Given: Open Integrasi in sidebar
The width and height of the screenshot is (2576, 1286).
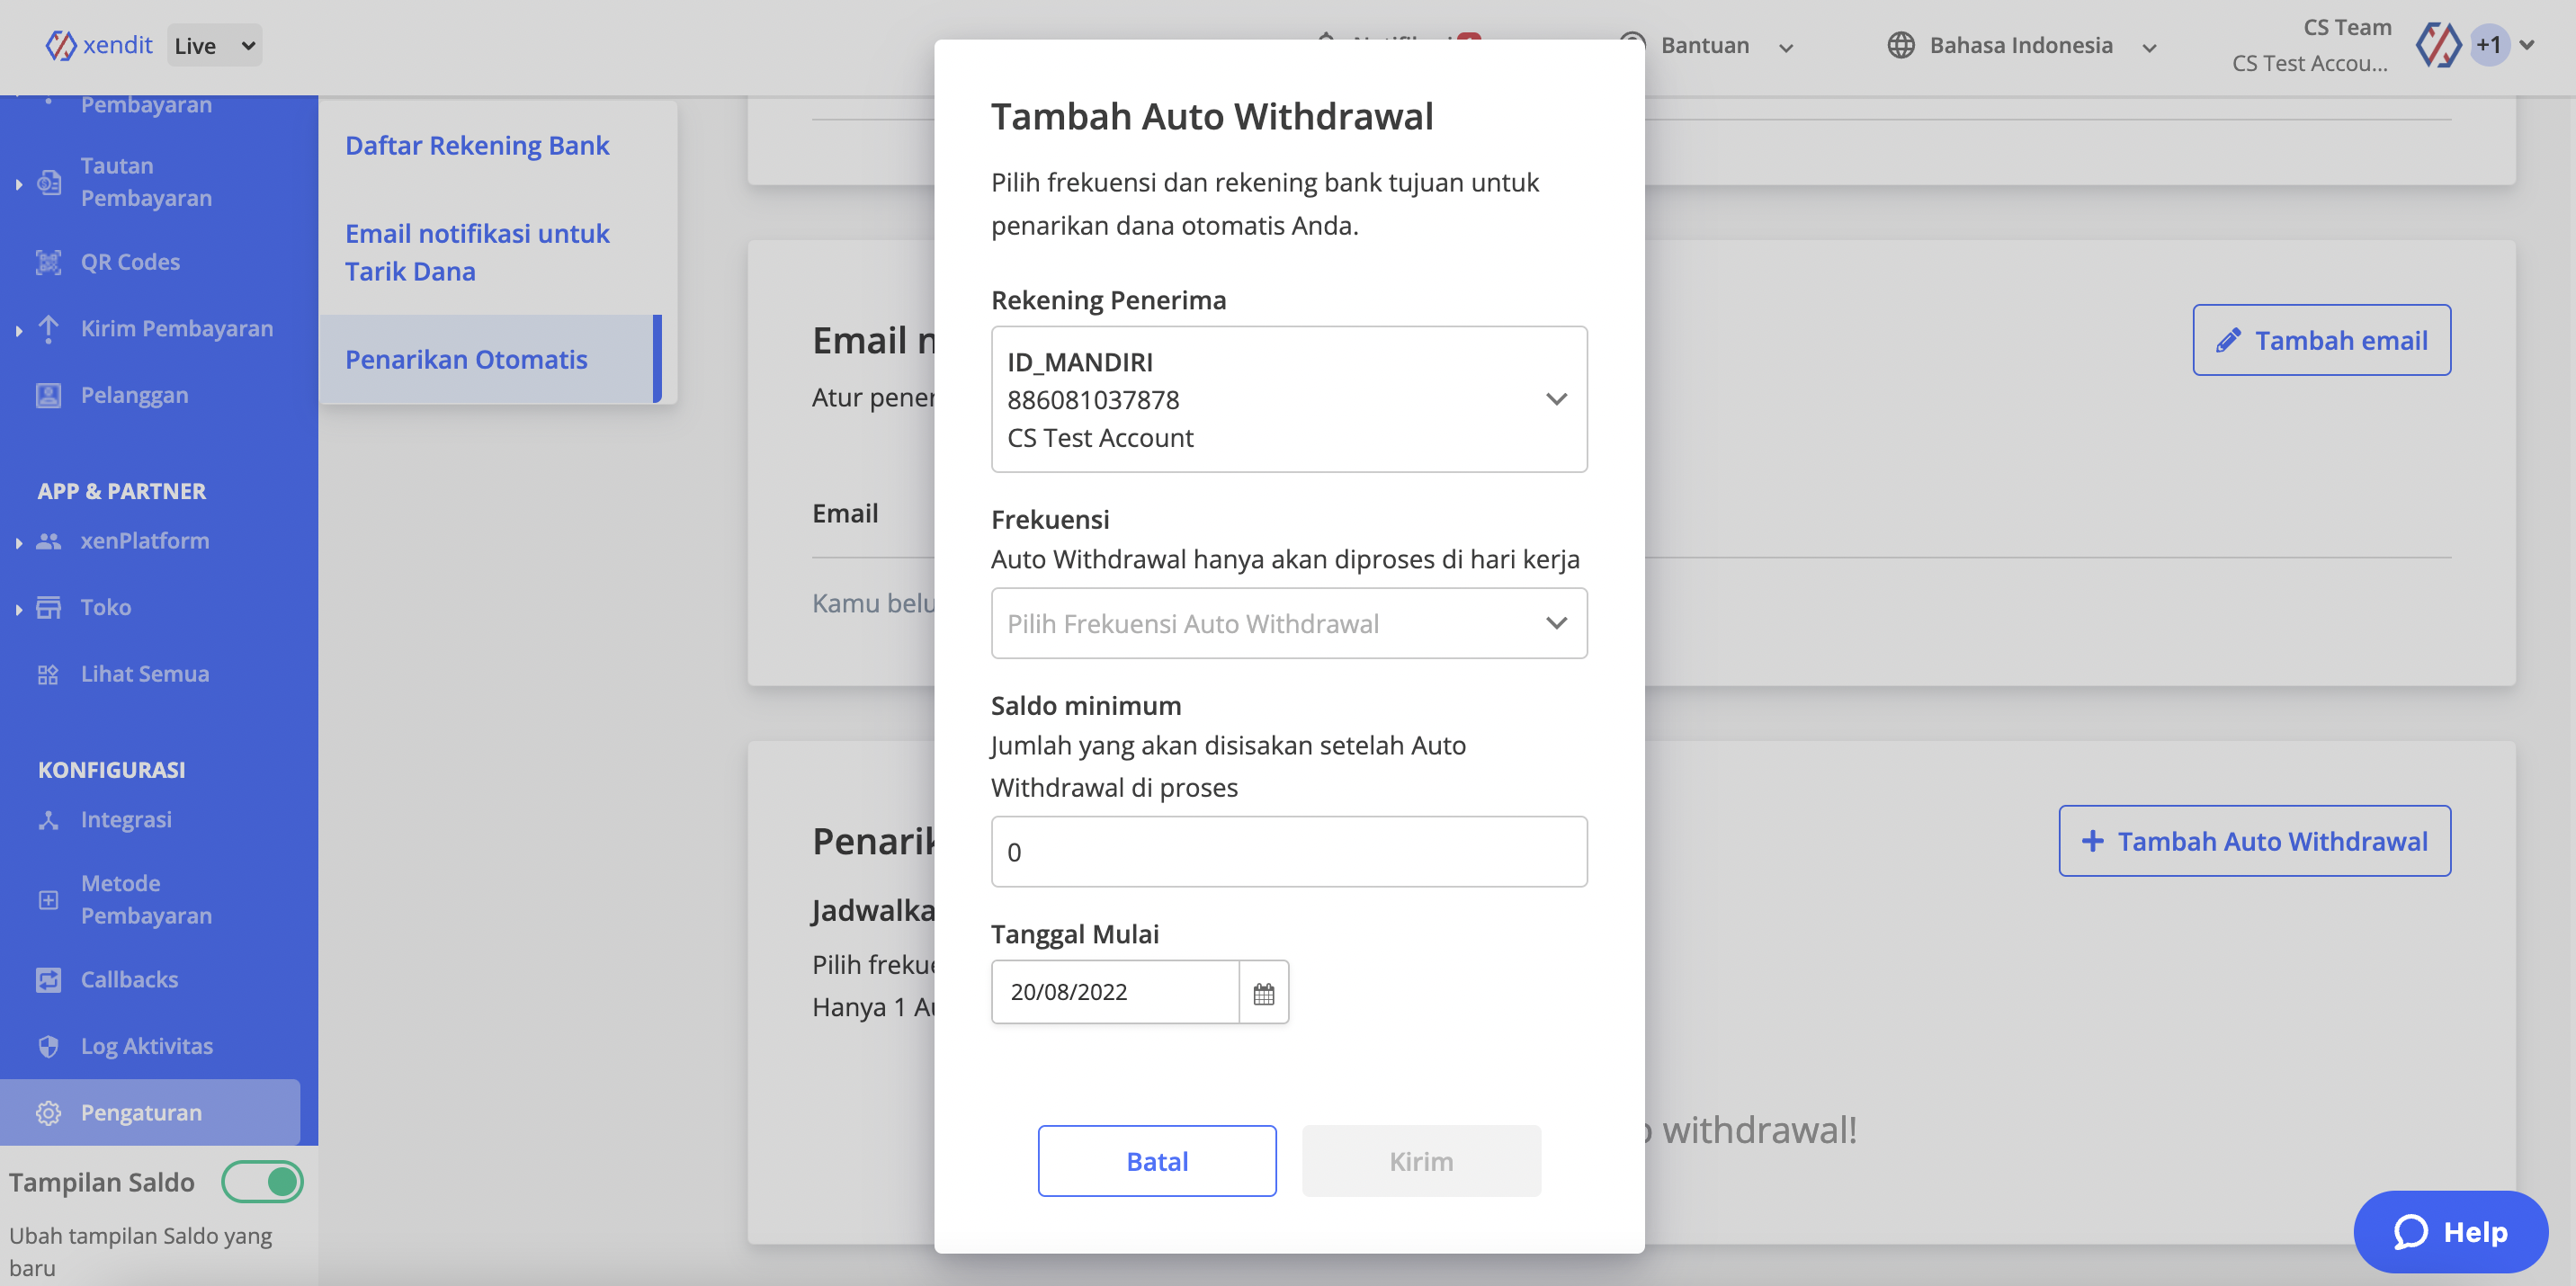Looking at the screenshot, I should pos(126,820).
